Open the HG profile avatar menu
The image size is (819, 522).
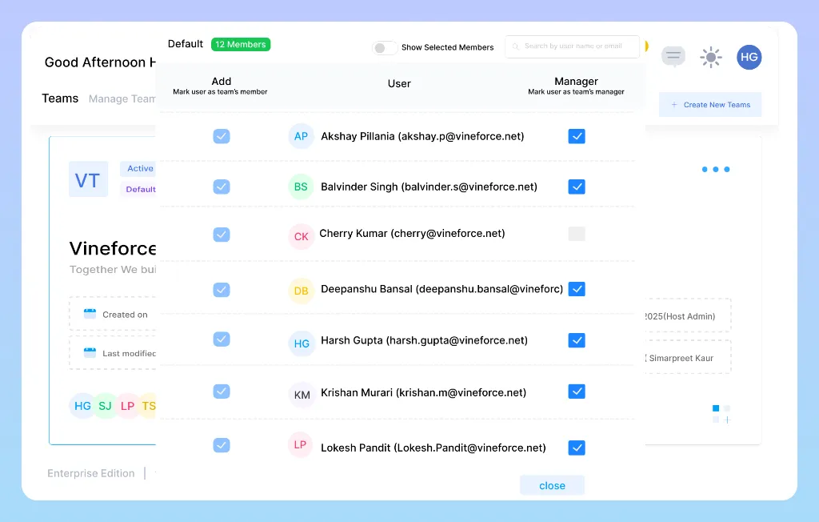click(x=749, y=57)
